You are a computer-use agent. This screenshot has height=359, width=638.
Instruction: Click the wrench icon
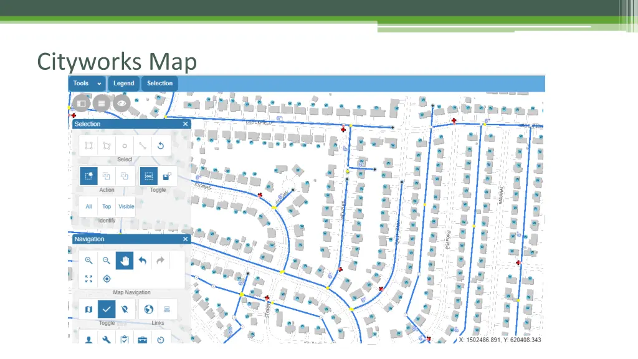tap(107, 339)
